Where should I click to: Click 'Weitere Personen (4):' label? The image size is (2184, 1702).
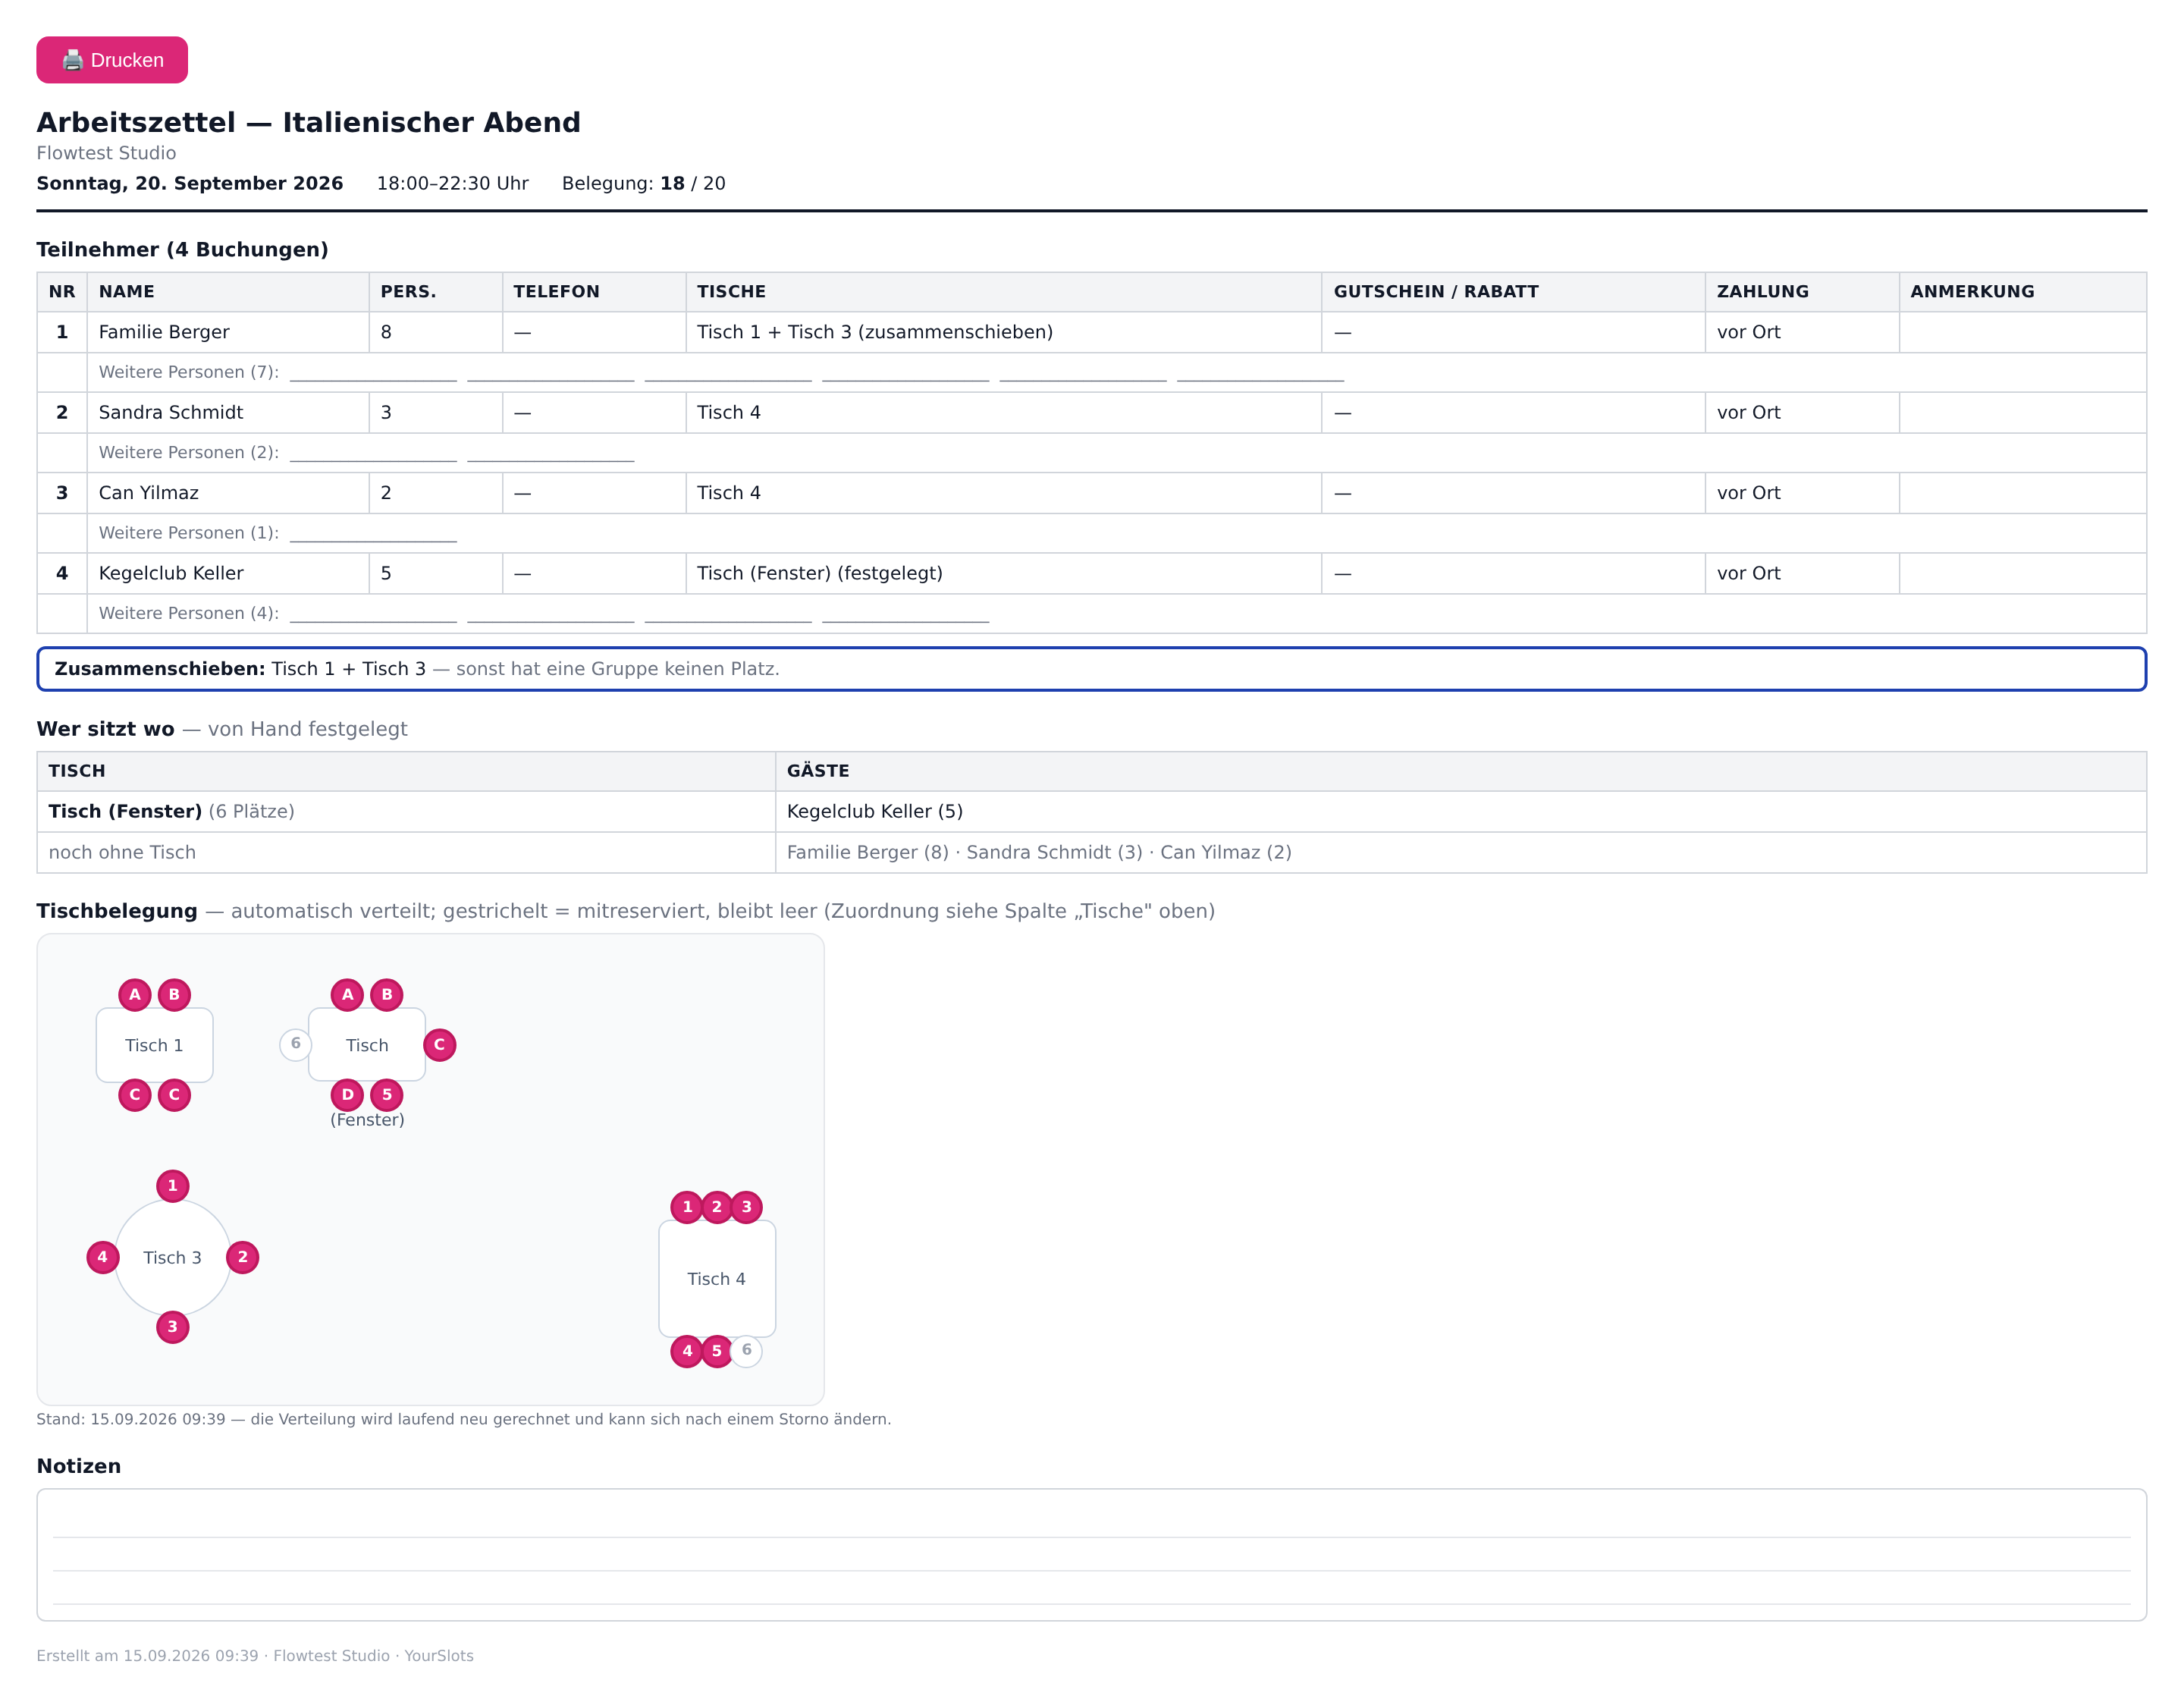pyautogui.click(x=189, y=613)
